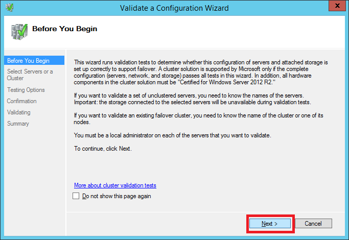349x240 pixels.
Task: Go to 'Select Servers or a Cluster' step
Action: tap(30, 75)
